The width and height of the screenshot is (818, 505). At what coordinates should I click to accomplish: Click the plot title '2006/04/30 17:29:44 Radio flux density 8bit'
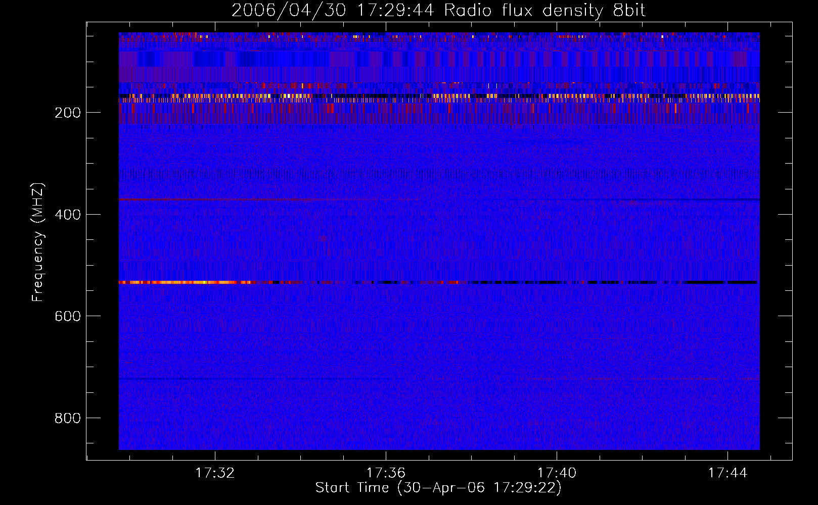click(x=438, y=10)
